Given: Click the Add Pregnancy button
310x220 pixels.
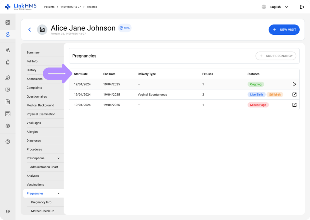Looking at the screenshot, I should 275,56.
